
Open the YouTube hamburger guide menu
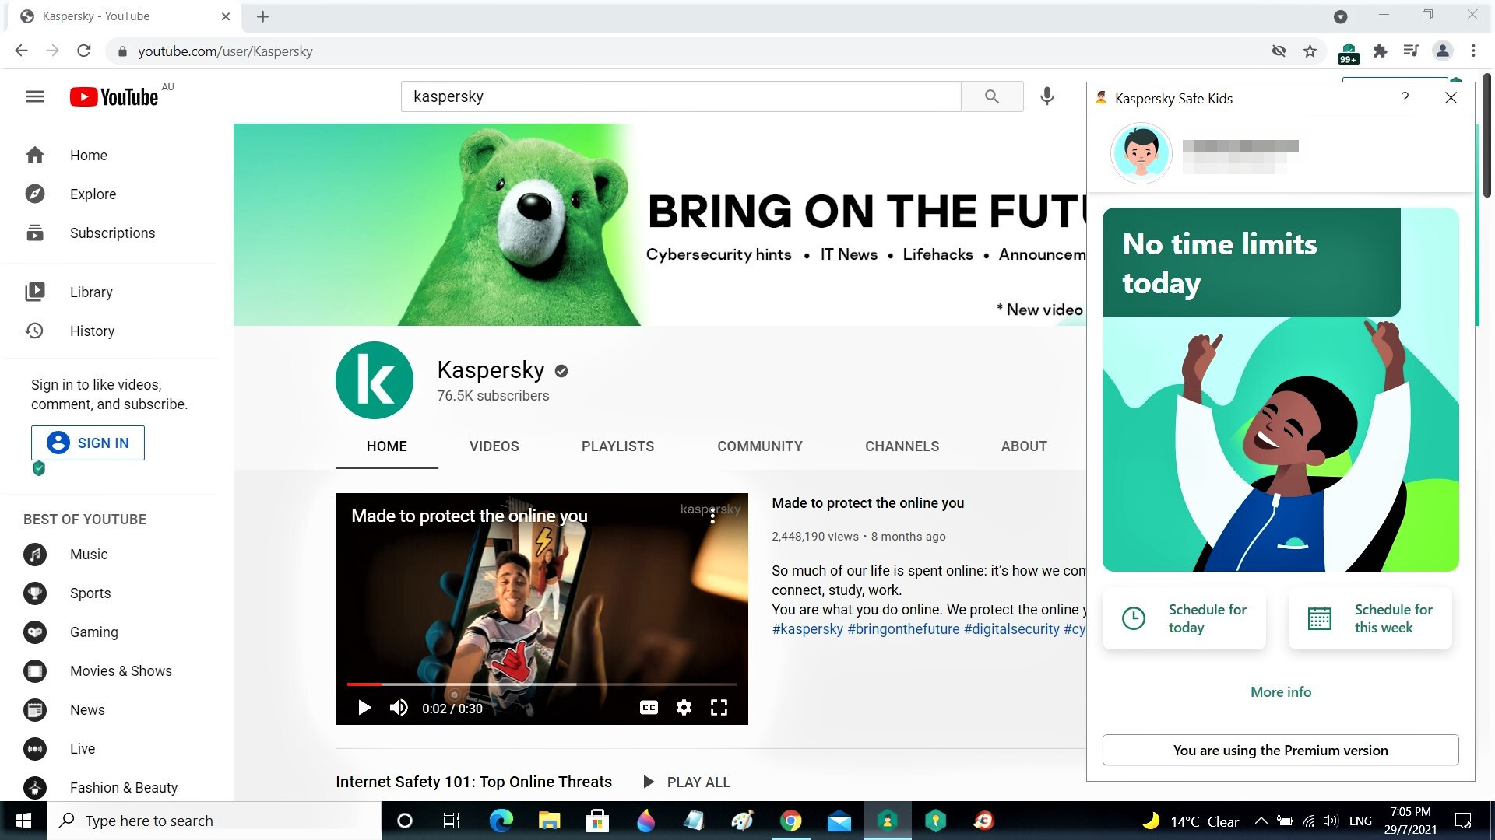coord(34,96)
